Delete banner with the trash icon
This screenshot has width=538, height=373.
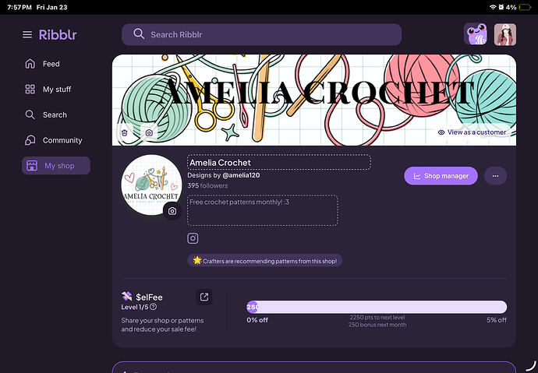125,133
